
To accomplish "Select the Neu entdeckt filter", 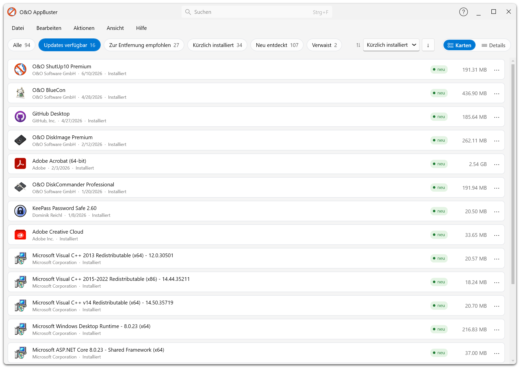I will [277, 45].
